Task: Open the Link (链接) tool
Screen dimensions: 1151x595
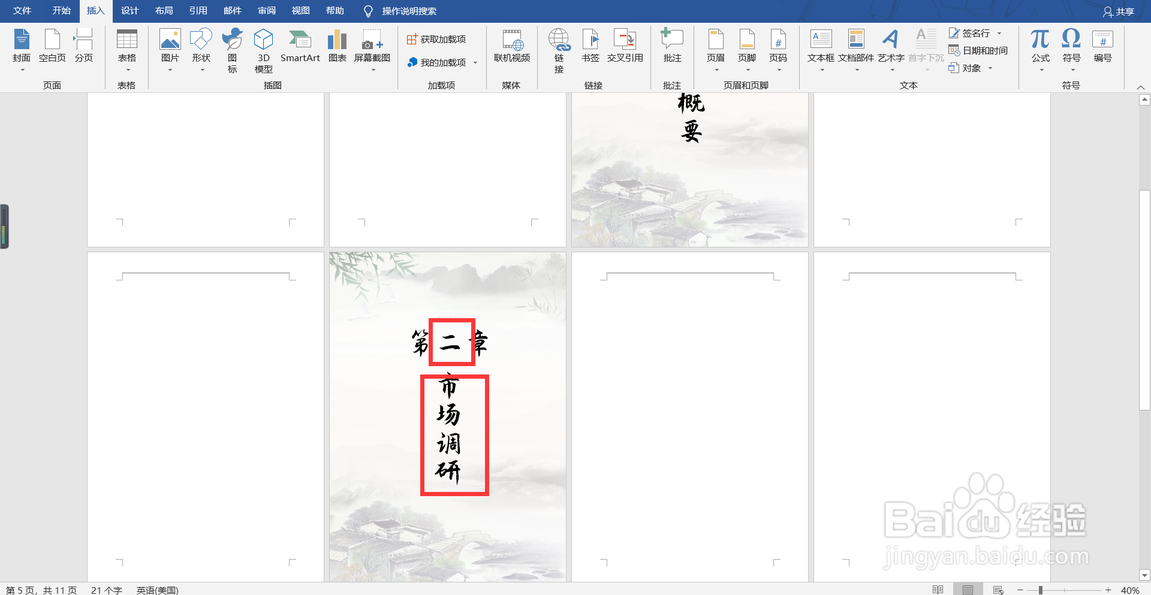Action: (x=559, y=51)
